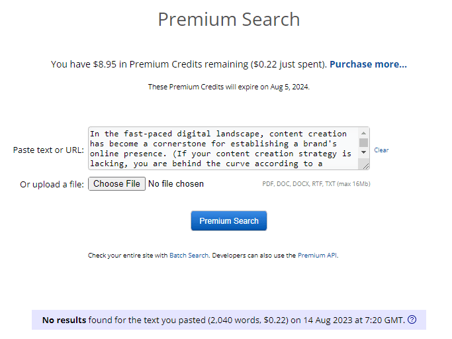
Task: Open the Batch Search link
Action: pos(189,256)
